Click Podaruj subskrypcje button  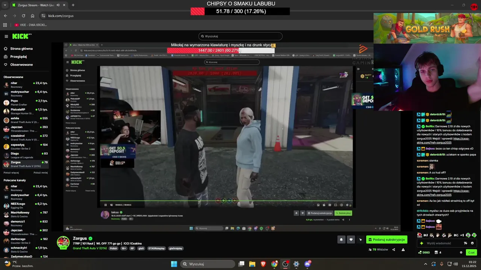[387, 240]
